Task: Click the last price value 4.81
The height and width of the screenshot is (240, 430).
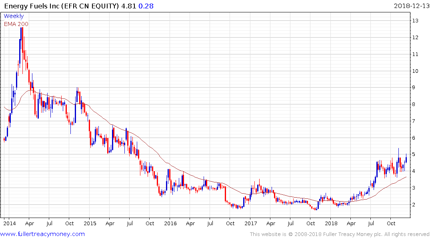Action: [x=129, y=6]
